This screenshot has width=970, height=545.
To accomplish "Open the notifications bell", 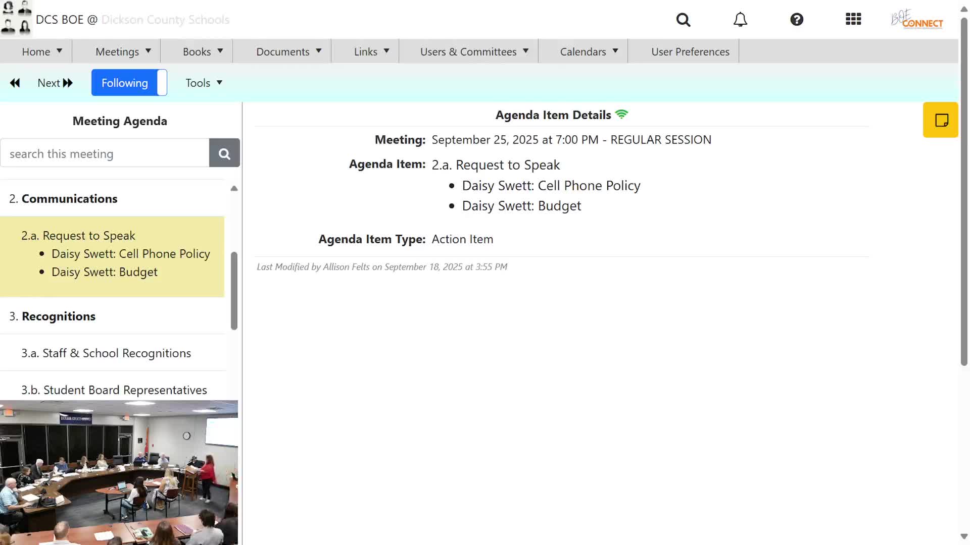I will pos(740,20).
